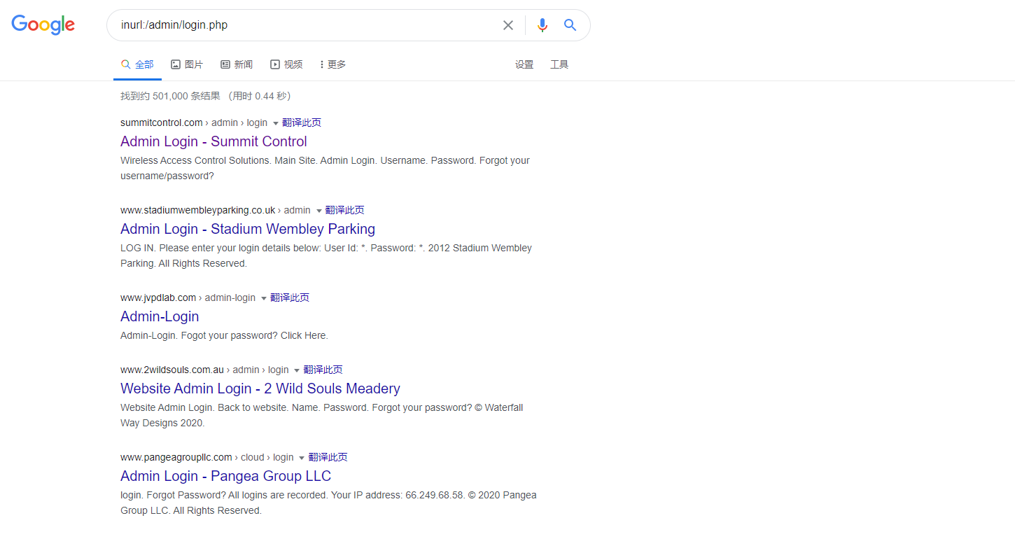
Task: Open Admin Login - Summit Control result
Action: point(213,141)
